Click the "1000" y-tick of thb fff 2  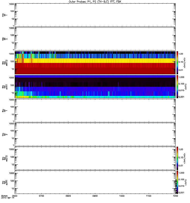tap(11, 28)
